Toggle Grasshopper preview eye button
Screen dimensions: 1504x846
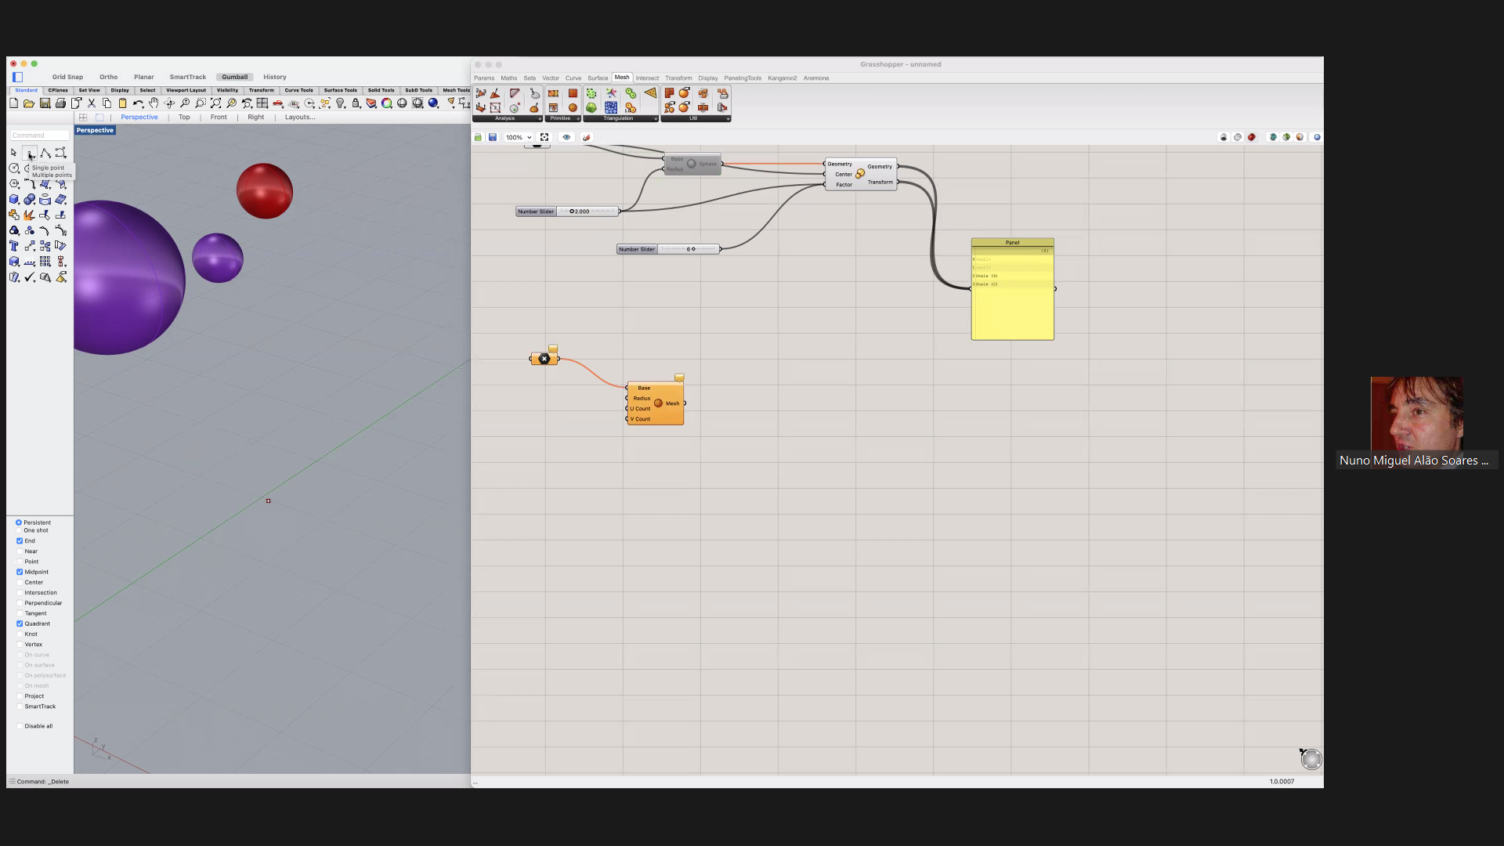tap(566, 137)
